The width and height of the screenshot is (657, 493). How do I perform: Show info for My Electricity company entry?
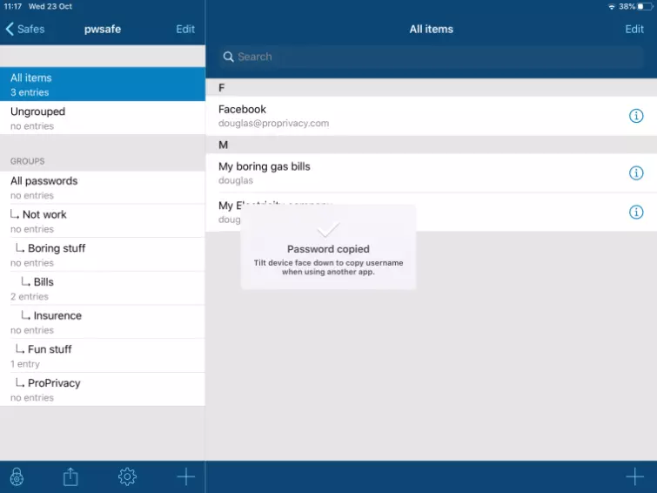point(635,212)
